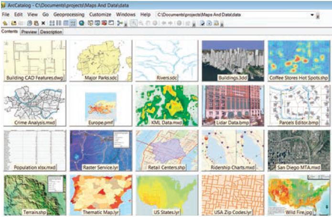The height and width of the screenshot is (217, 332).
Task: Open the File menu
Action: point(6,15)
